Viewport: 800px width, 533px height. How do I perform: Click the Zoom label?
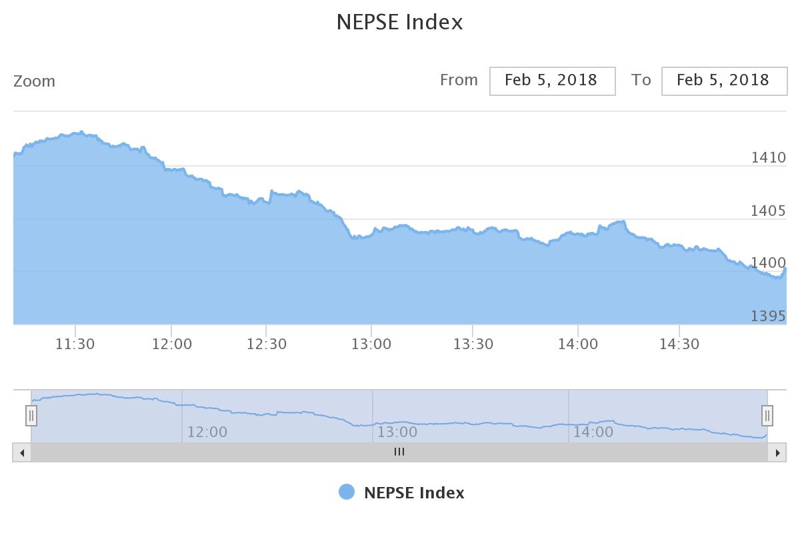click(35, 81)
